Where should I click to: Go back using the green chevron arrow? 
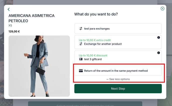tap(9, 9)
